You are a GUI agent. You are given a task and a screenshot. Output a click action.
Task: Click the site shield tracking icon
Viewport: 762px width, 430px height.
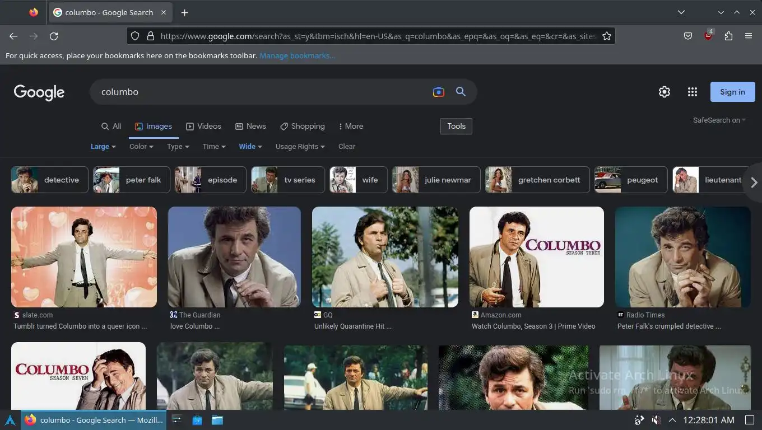click(x=135, y=36)
